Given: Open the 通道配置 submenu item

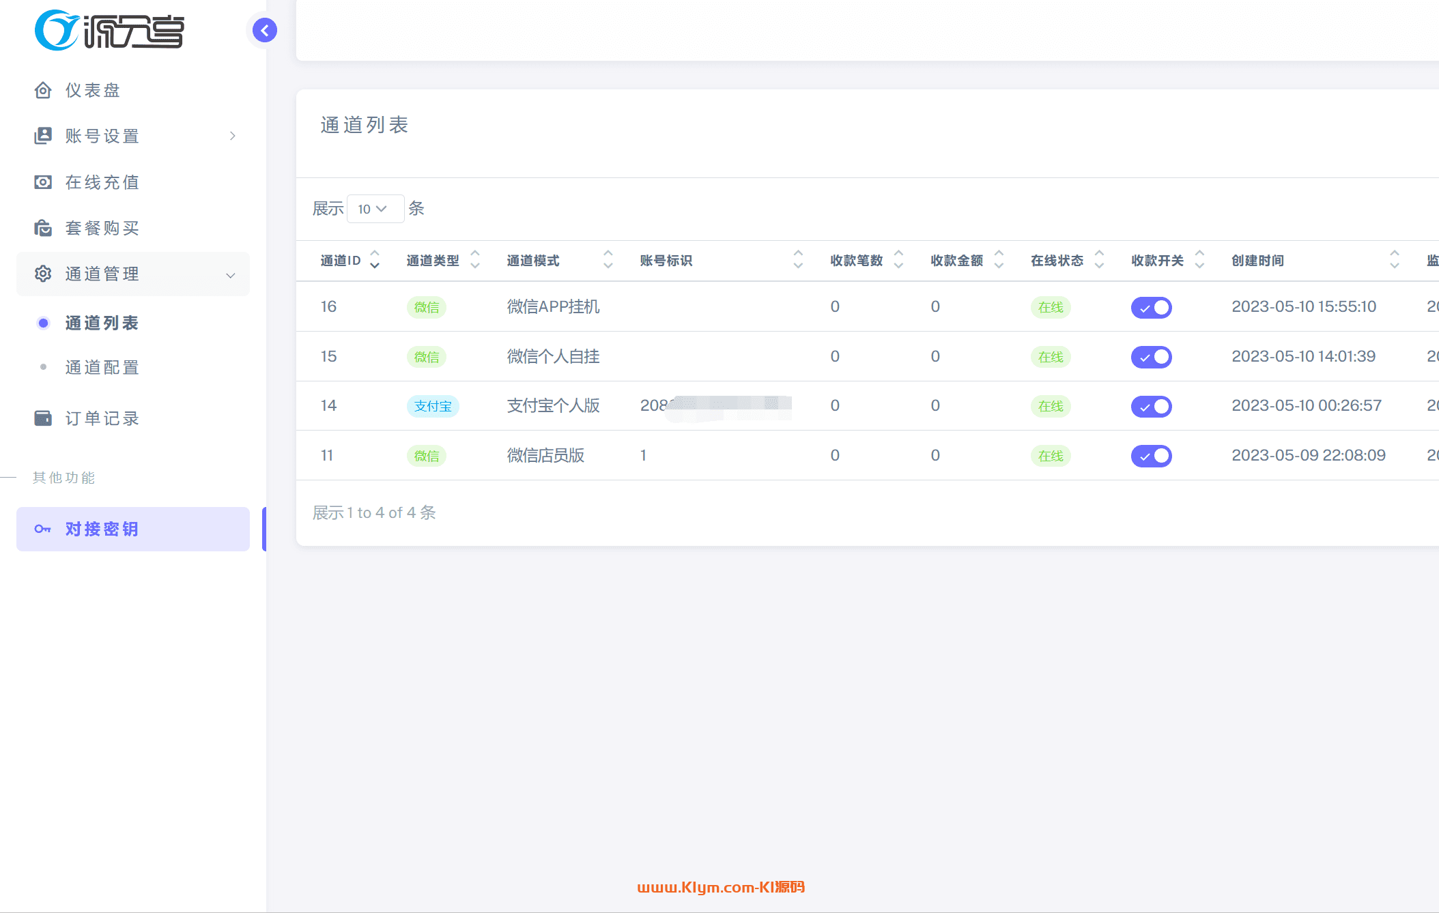Looking at the screenshot, I should coord(102,367).
